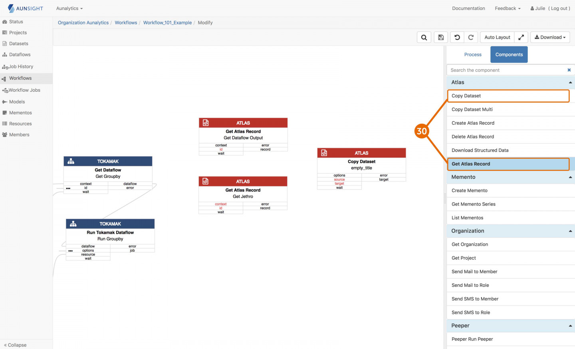Click the redo arrow icon
Viewport: 575px width, 349px height.
(x=471, y=37)
